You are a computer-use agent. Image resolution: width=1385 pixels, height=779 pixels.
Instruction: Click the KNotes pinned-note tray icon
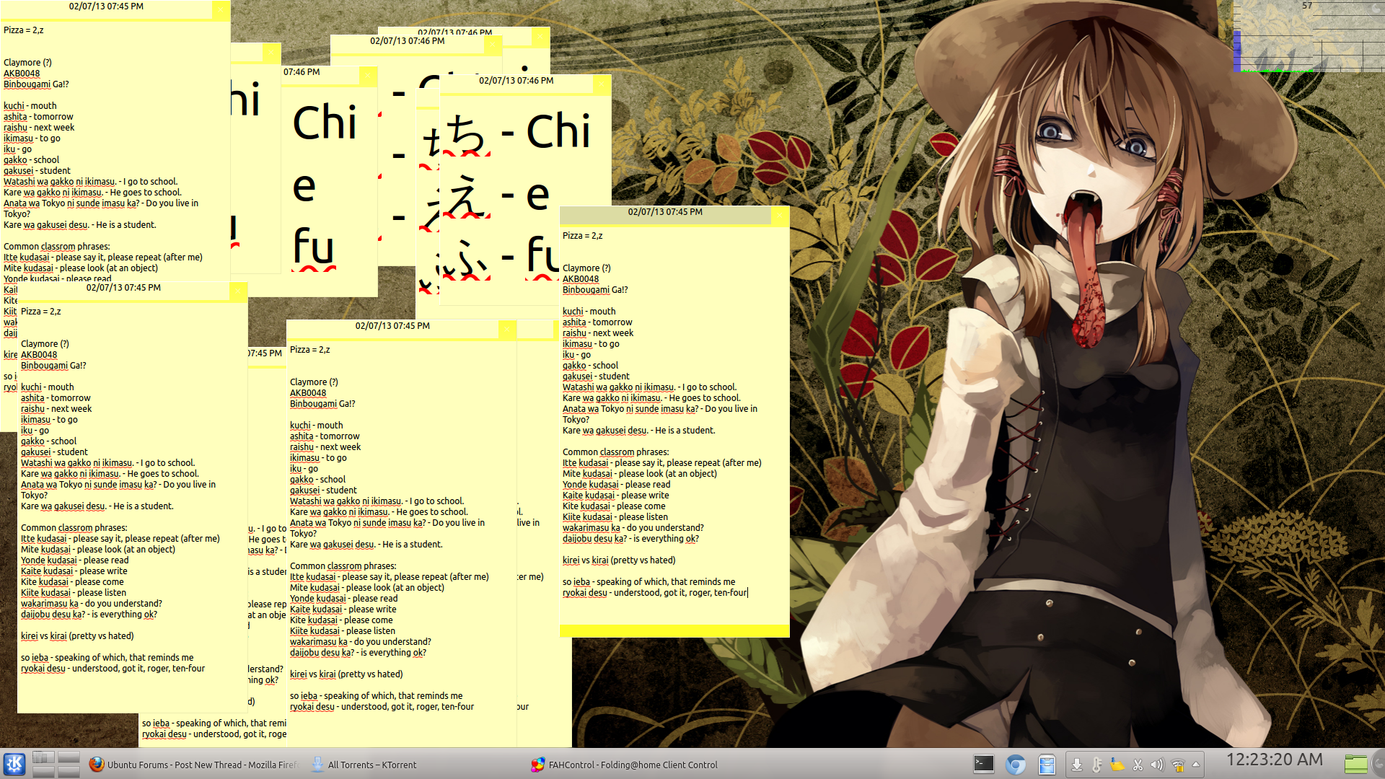[x=1117, y=765]
